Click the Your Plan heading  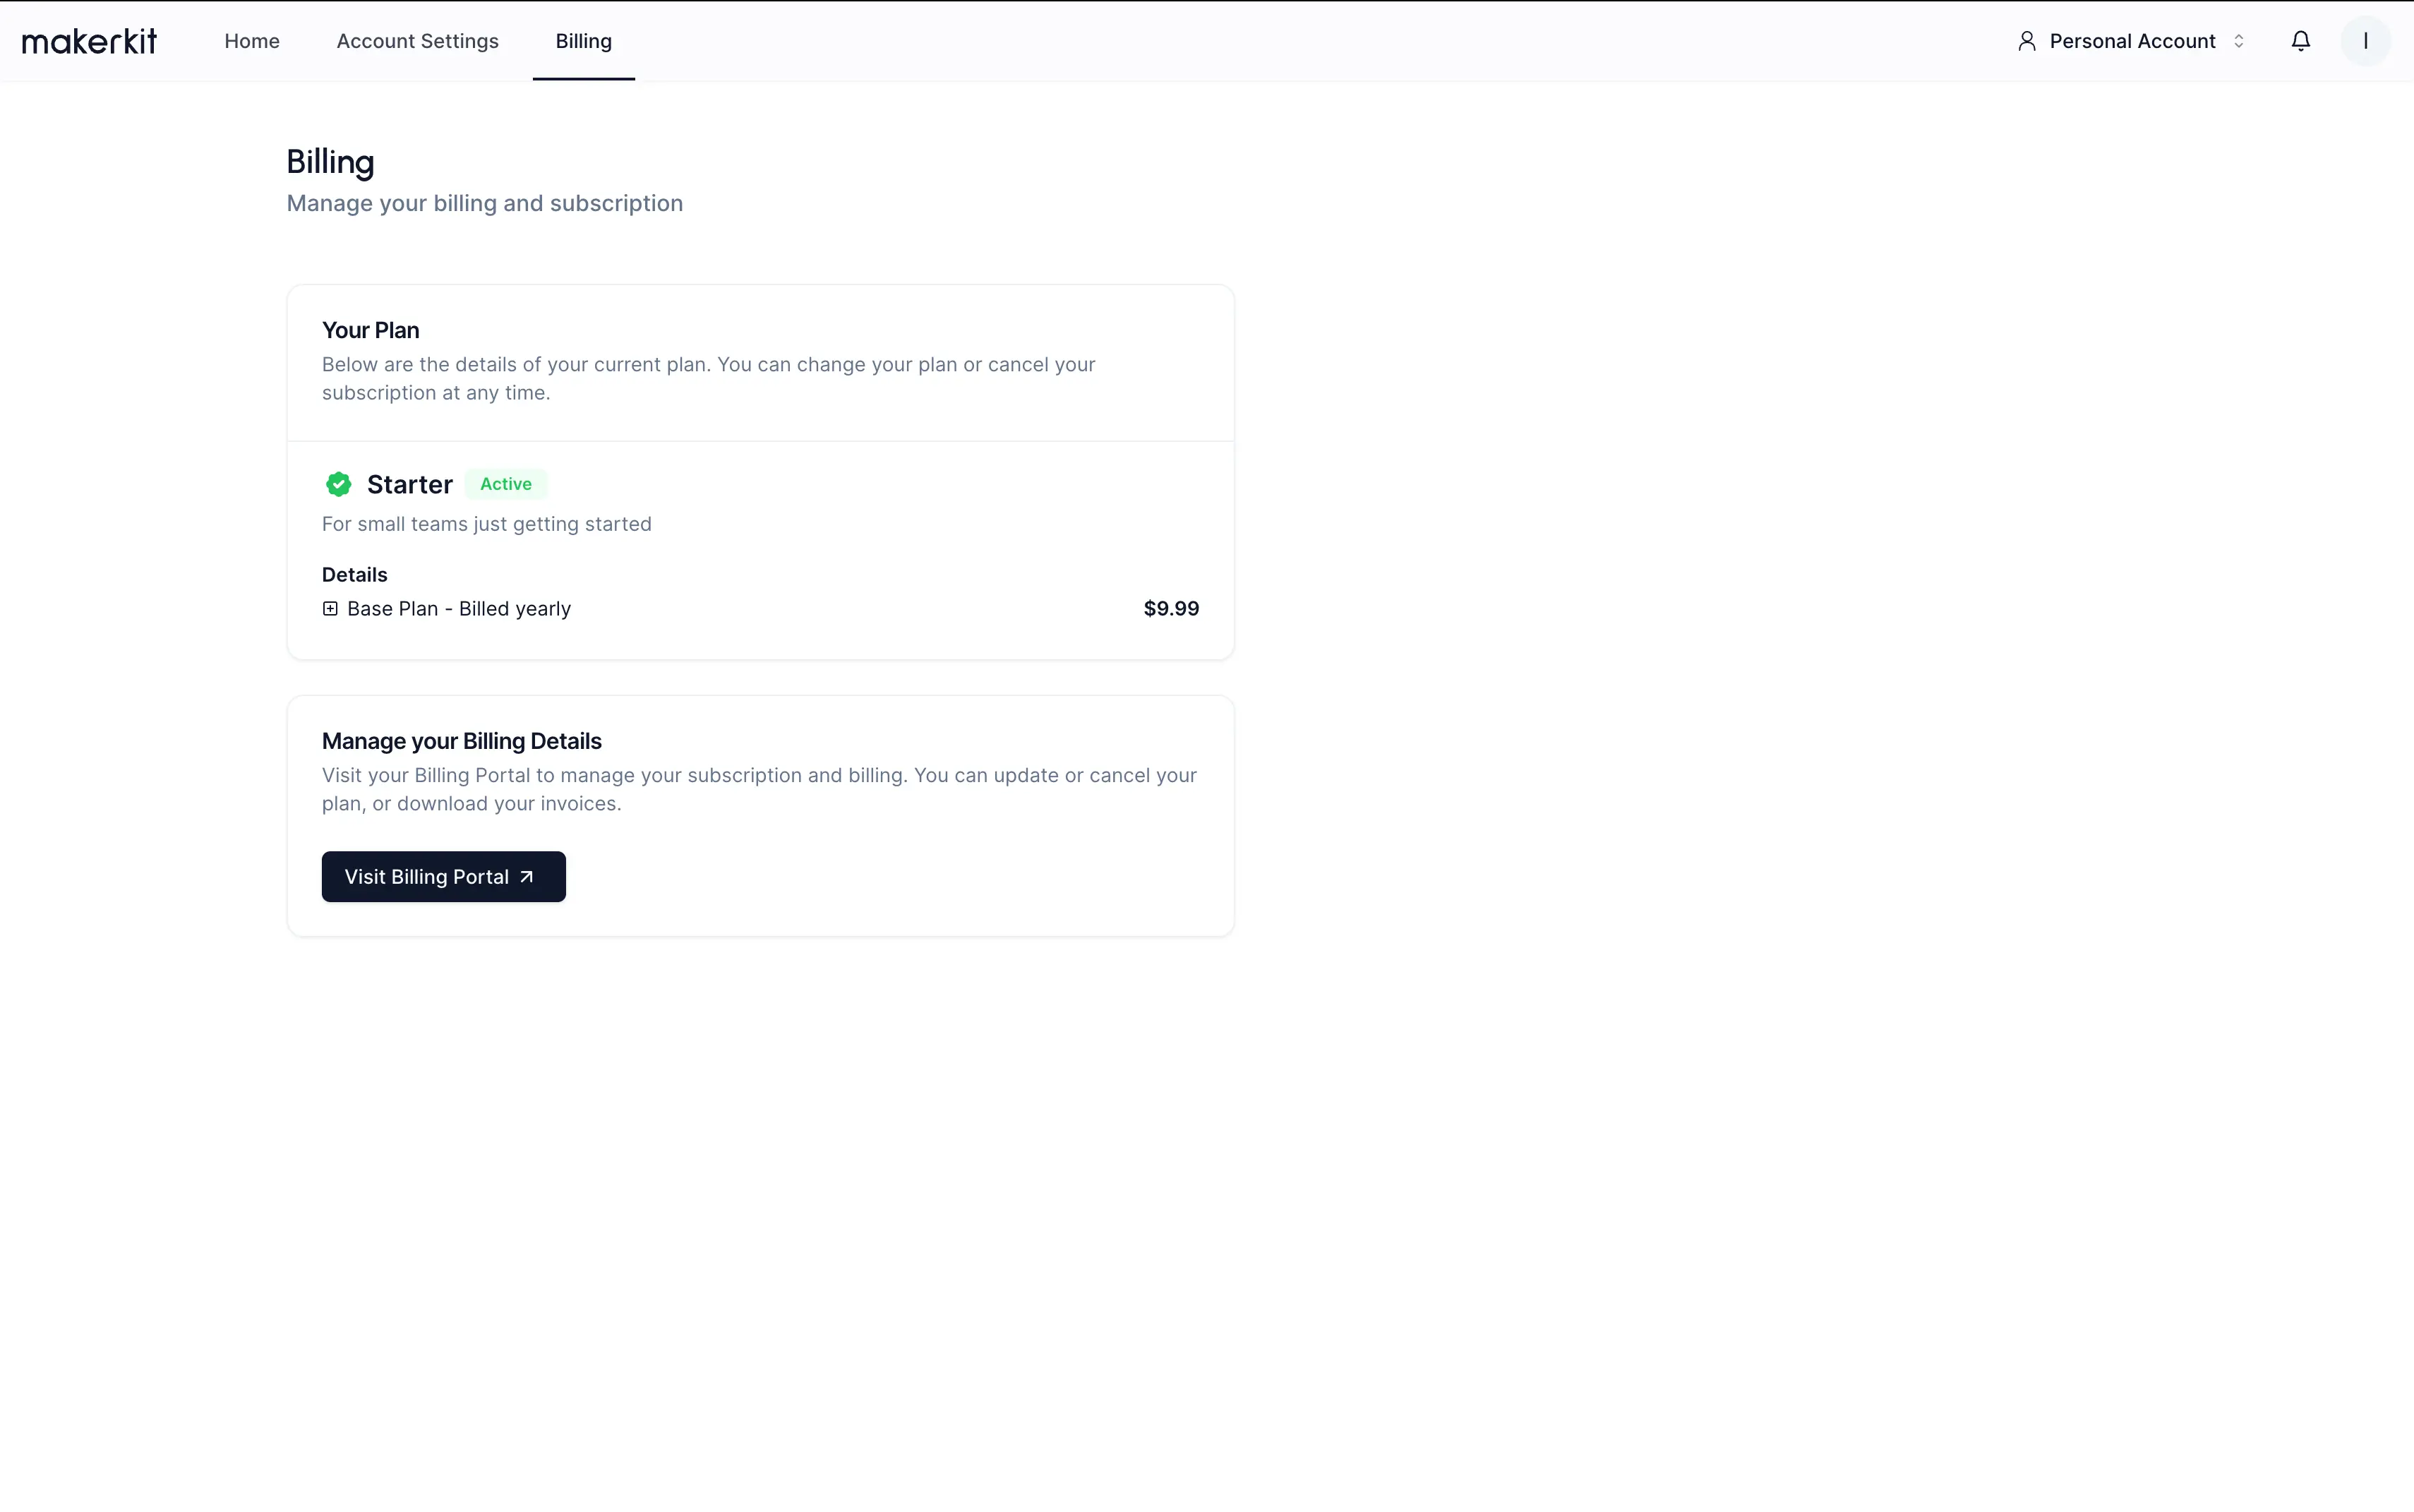[370, 330]
